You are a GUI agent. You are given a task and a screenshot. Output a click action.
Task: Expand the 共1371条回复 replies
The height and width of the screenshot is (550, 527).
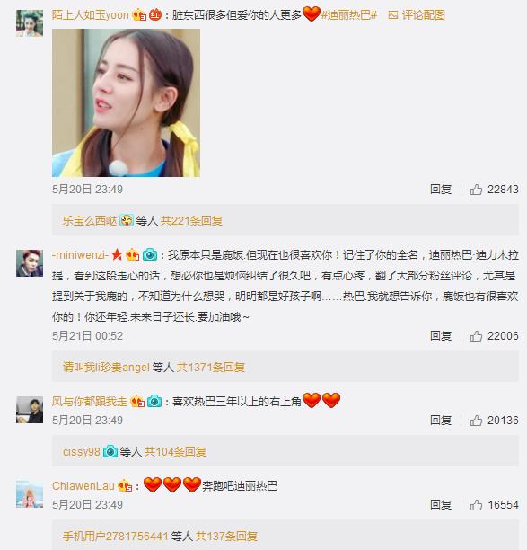point(210,368)
